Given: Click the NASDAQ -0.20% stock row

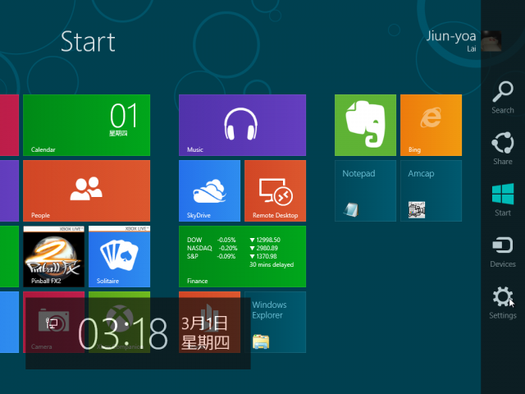Looking at the screenshot, I should [x=232, y=248].
